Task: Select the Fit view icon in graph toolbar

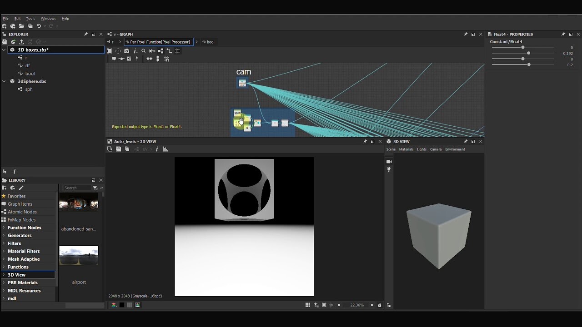Action: 109,51
